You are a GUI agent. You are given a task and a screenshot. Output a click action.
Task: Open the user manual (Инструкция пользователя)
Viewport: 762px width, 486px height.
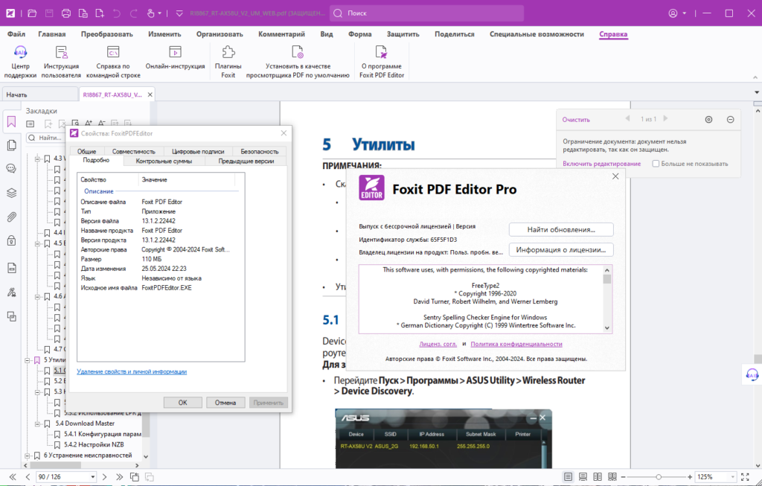point(61,62)
